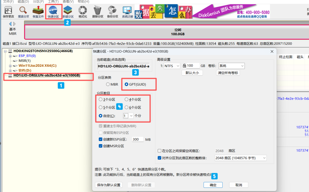309x192 pixels.
Task: Uncheck 创建MSR分区 checkbox
Action: pyautogui.click(x=101, y=146)
